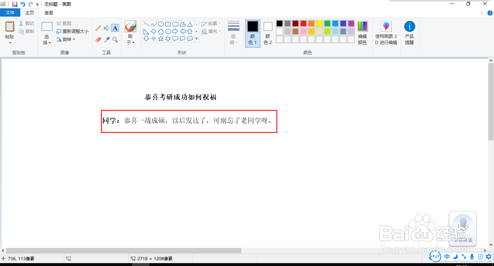Edit the image with Paint 3D
Image resolution: width=494 pixels, height=266 pixels.
pyautogui.click(x=386, y=33)
